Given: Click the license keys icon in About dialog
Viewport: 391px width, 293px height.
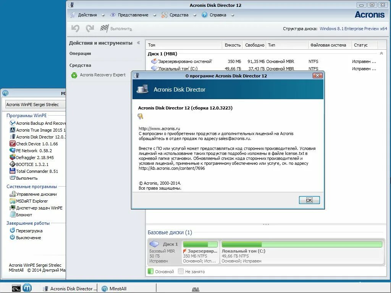Looking at the screenshot, I should tap(141, 116).
